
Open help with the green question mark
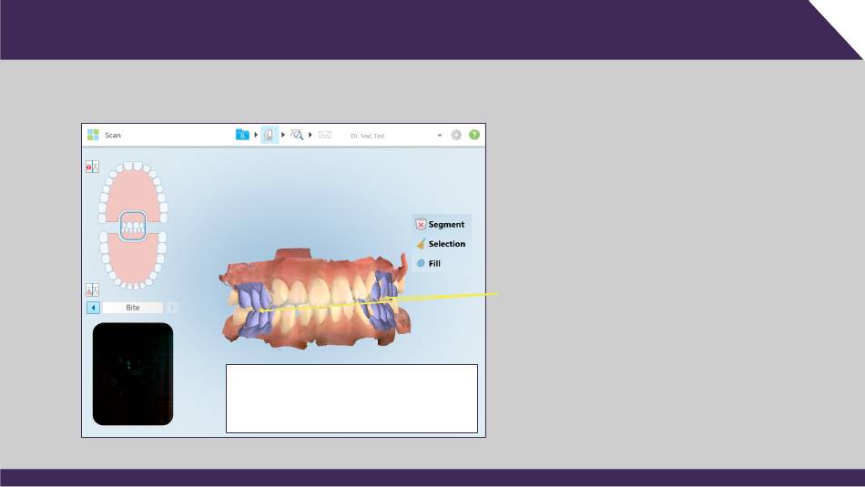(474, 135)
